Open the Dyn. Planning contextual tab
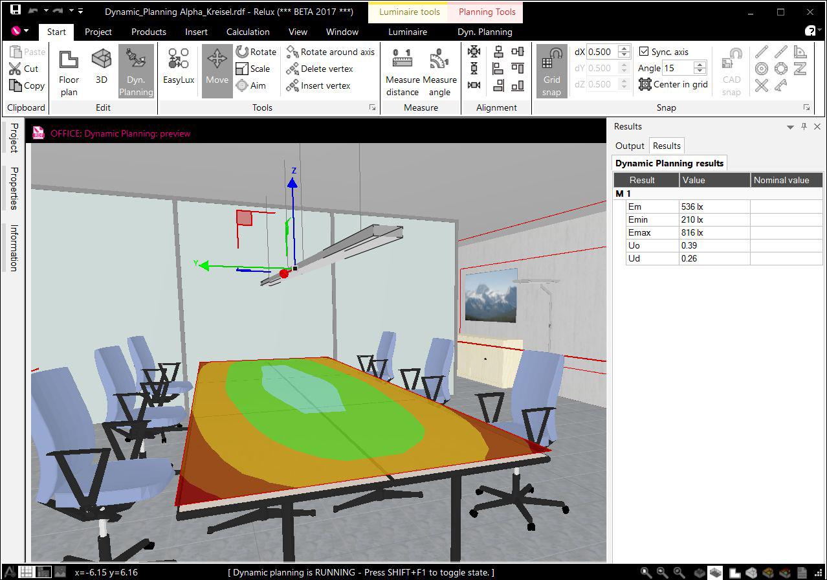 485,32
